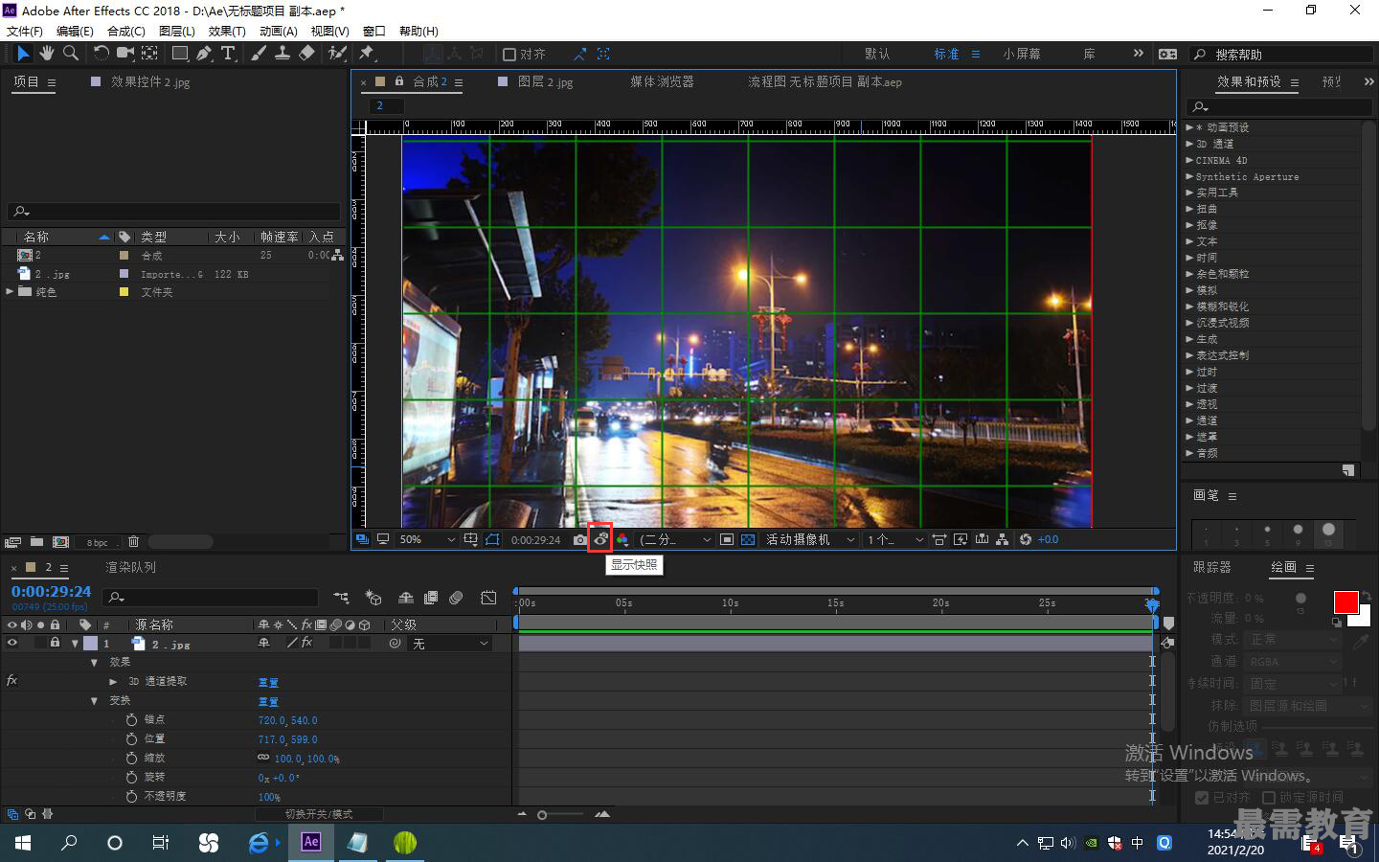Collapse the 变换 transform group
The height and width of the screenshot is (862, 1379).
(x=94, y=701)
